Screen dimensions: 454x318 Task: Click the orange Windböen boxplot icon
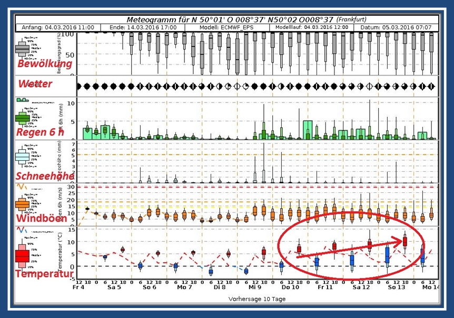22,204
